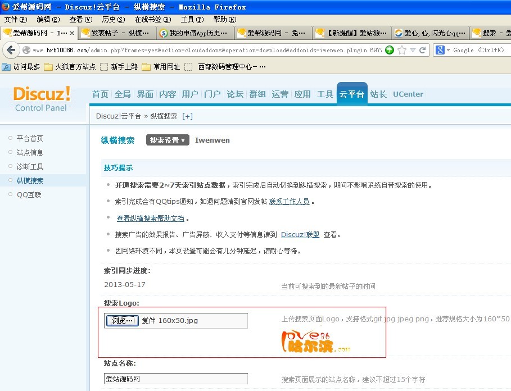This screenshot has height=391, width=511.
Task: Open 诊断工具 in the sidebar
Action: [x=30, y=167]
